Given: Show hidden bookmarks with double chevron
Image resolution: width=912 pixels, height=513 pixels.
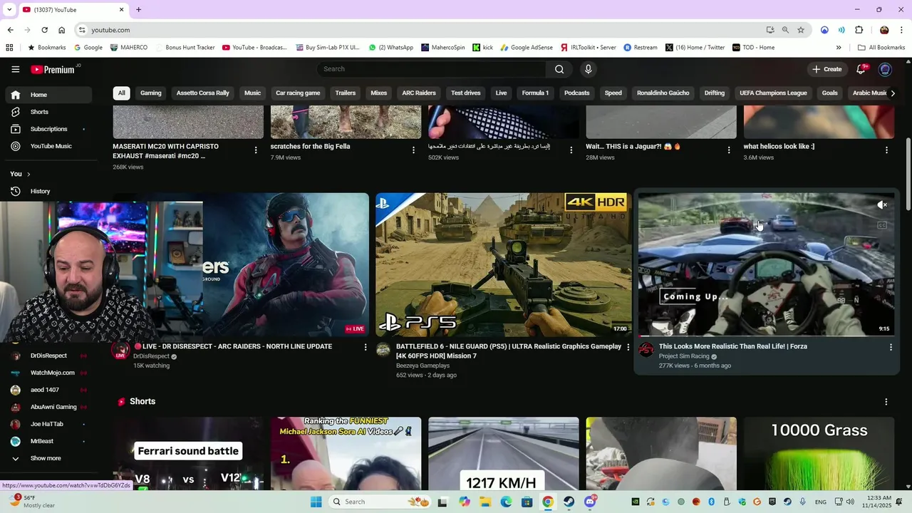Looking at the screenshot, I should tap(839, 48).
